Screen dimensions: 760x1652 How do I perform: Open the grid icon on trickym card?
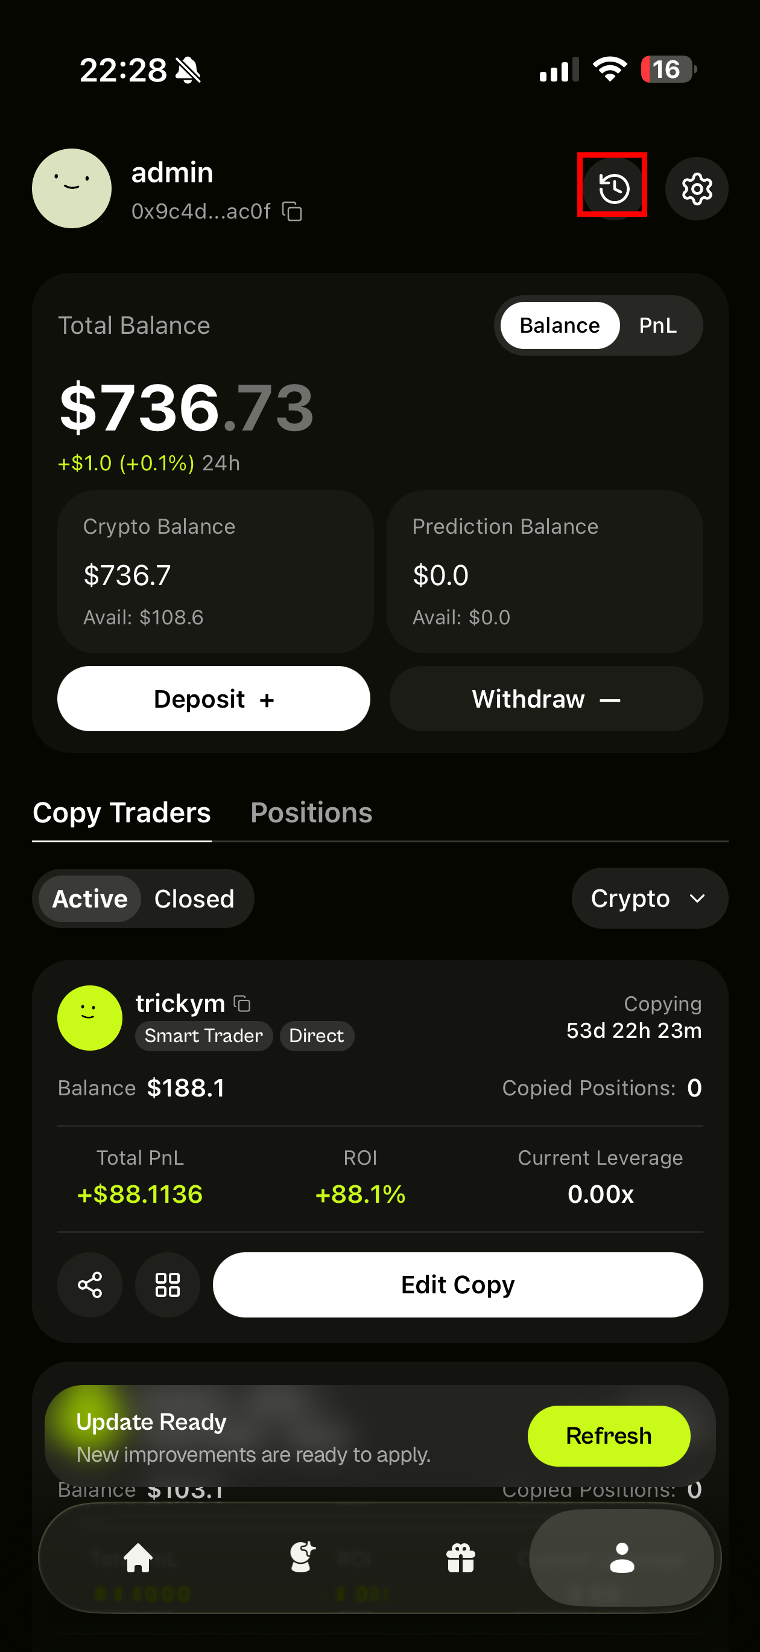(167, 1284)
